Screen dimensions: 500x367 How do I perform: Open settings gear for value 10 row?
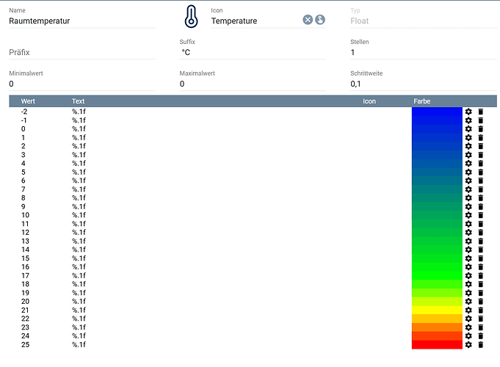click(468, 215)
